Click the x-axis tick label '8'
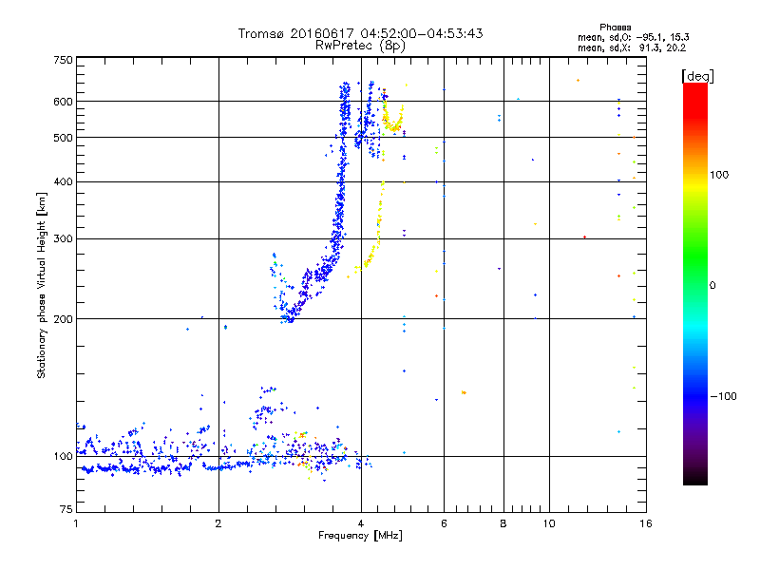Viewport: 760px width, 570px height. point(503,523)
